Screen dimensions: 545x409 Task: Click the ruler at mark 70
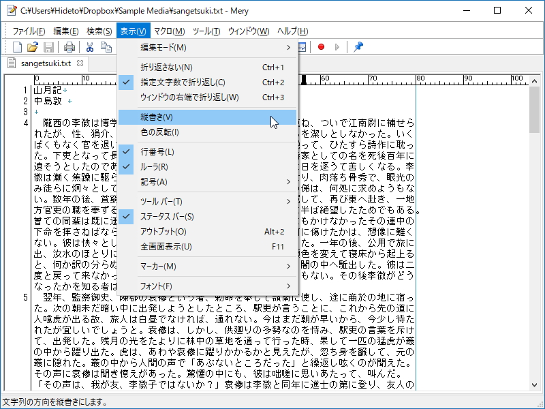373,78
